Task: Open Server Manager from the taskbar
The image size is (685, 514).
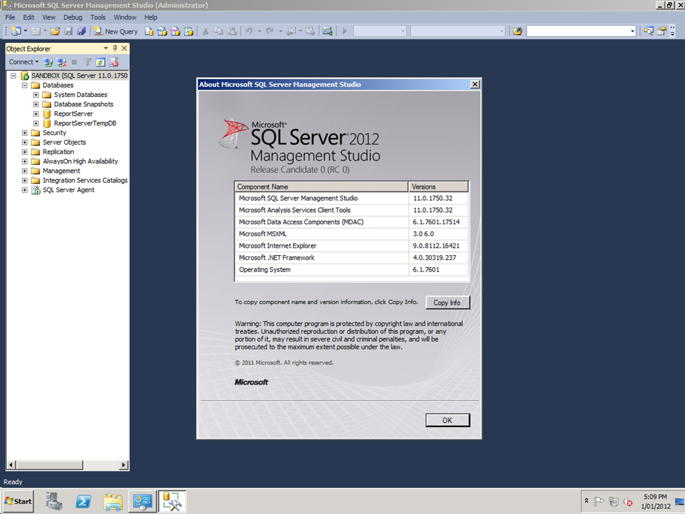Action: point(54,501)
